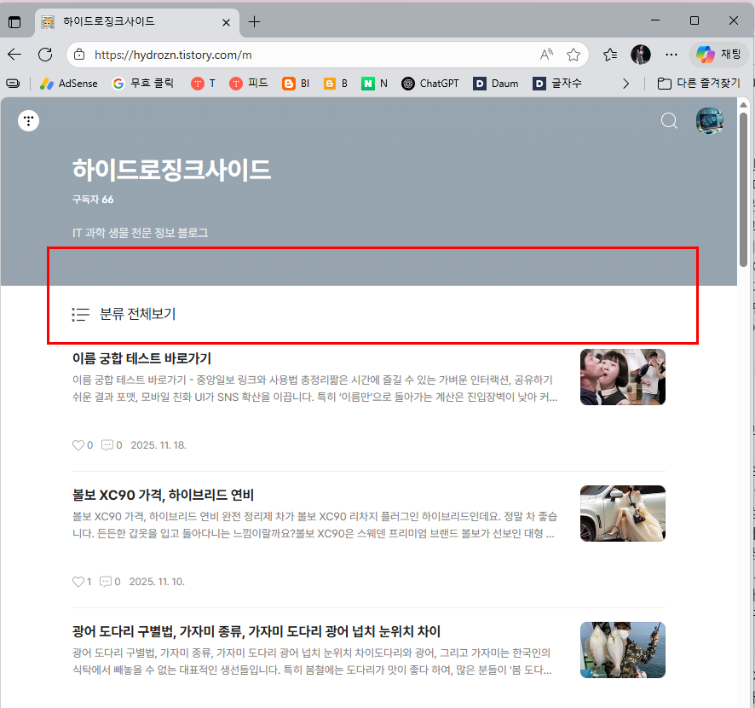This screenshot has height=708, width=755.
Task: Click the favorites bar leftmost icon
Action: click(14, 84)
